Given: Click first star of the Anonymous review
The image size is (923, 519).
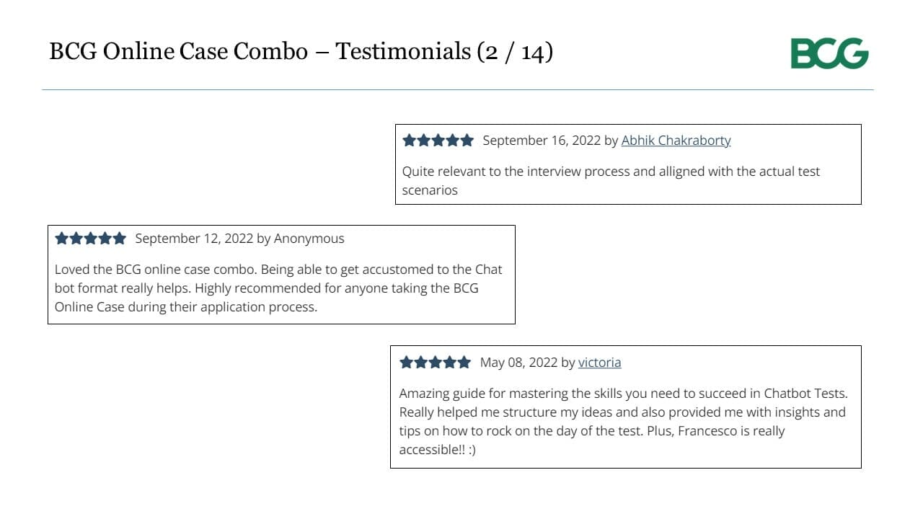Looking at the screenshot, I should tap(62, 239).
